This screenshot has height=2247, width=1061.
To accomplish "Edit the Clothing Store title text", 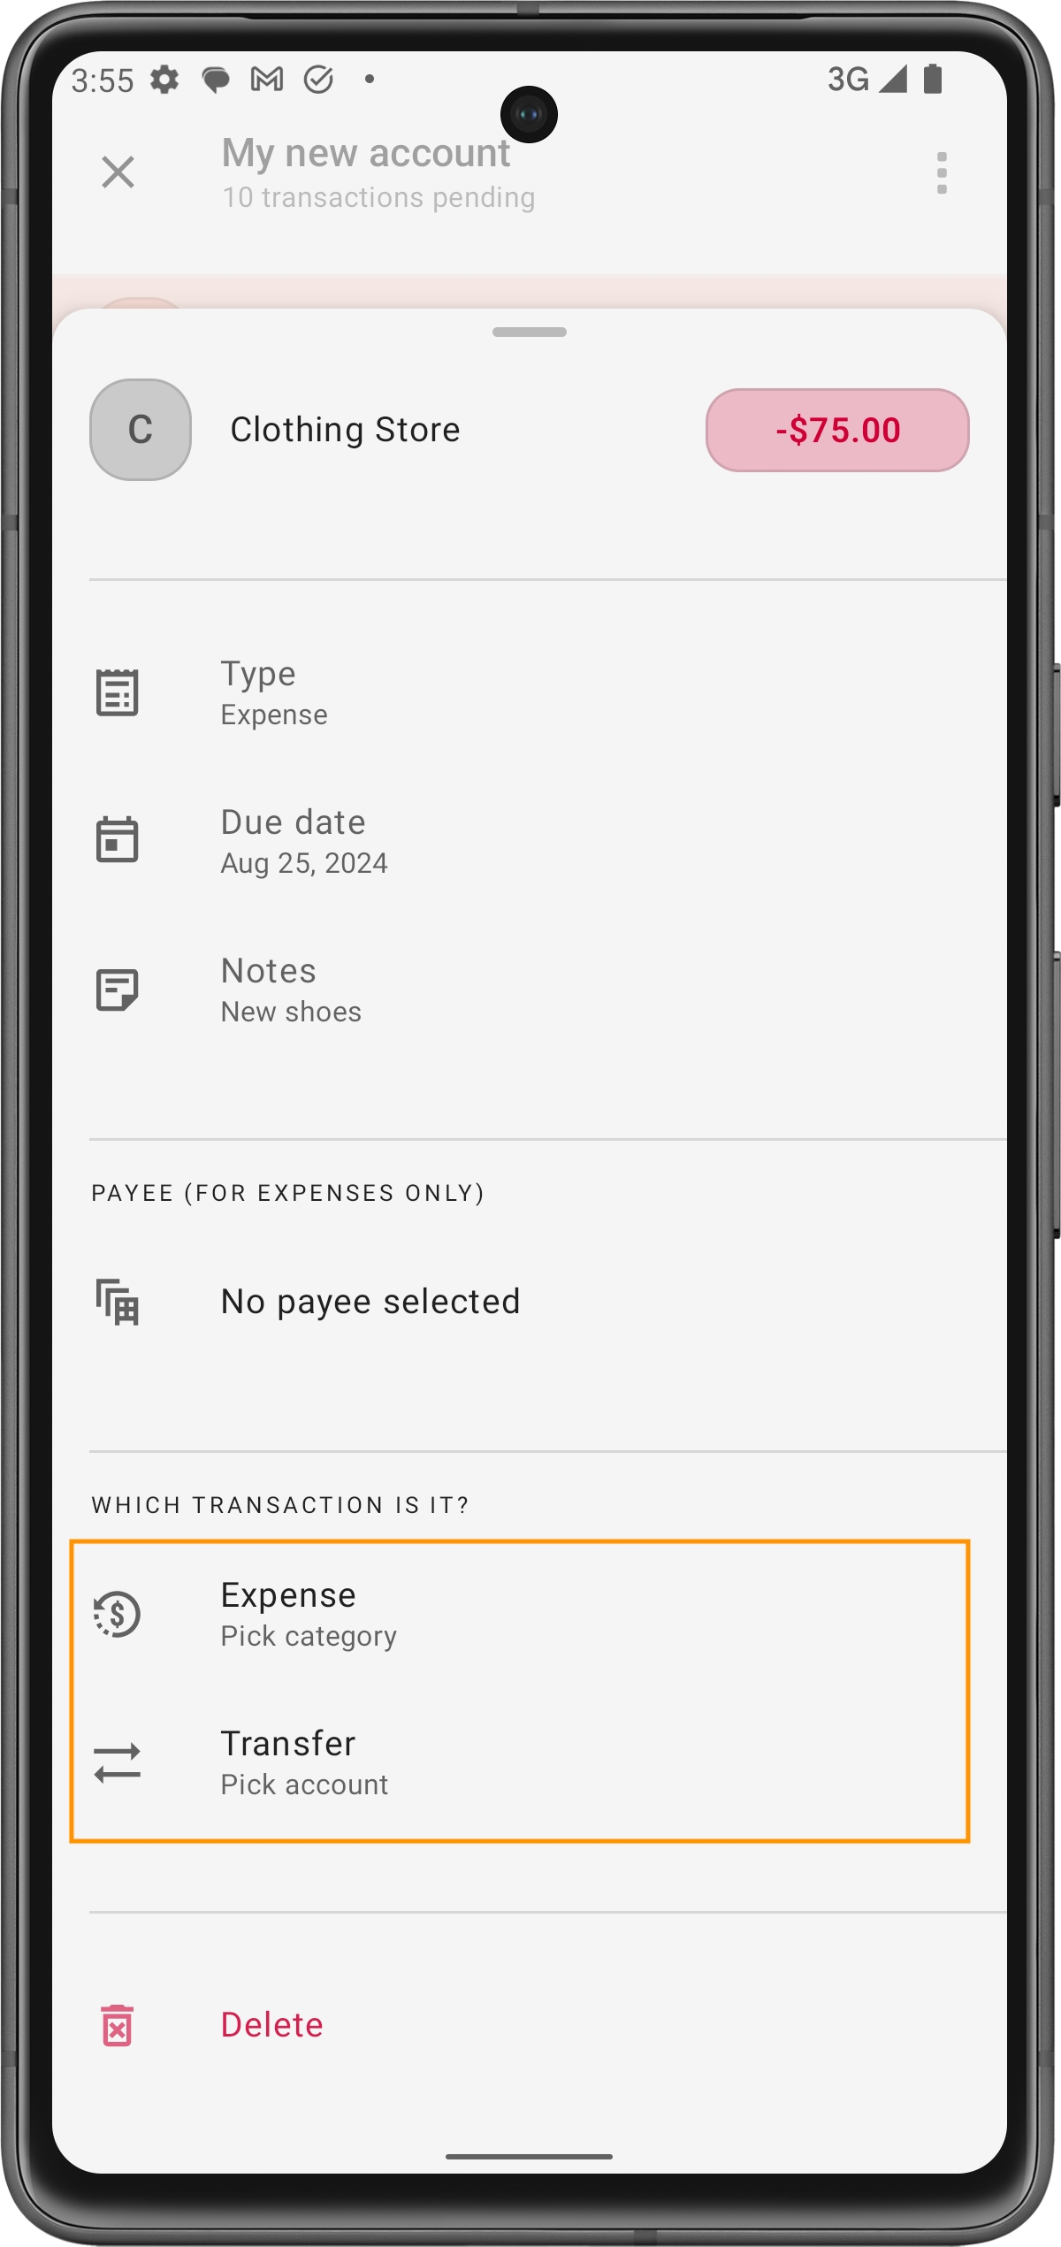I will 345,430.
